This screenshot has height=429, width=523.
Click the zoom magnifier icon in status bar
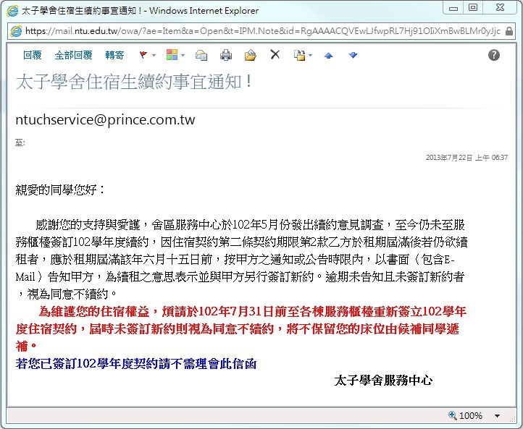pyautogui.click(x=452, y=415)
